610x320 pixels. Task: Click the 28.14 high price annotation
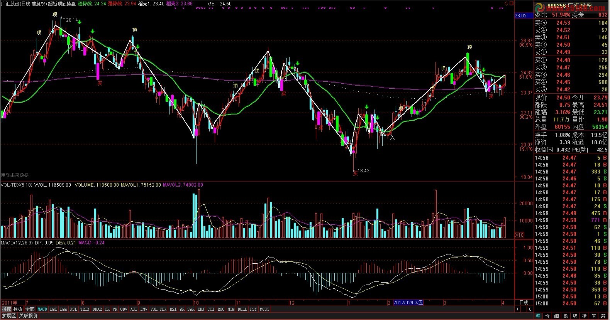72,20
